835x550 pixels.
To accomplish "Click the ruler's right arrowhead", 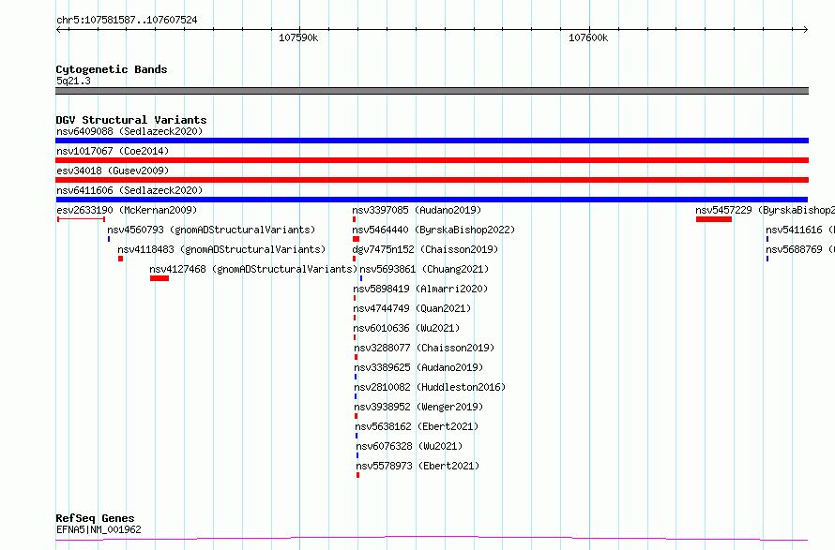I will tap(805, 30).
